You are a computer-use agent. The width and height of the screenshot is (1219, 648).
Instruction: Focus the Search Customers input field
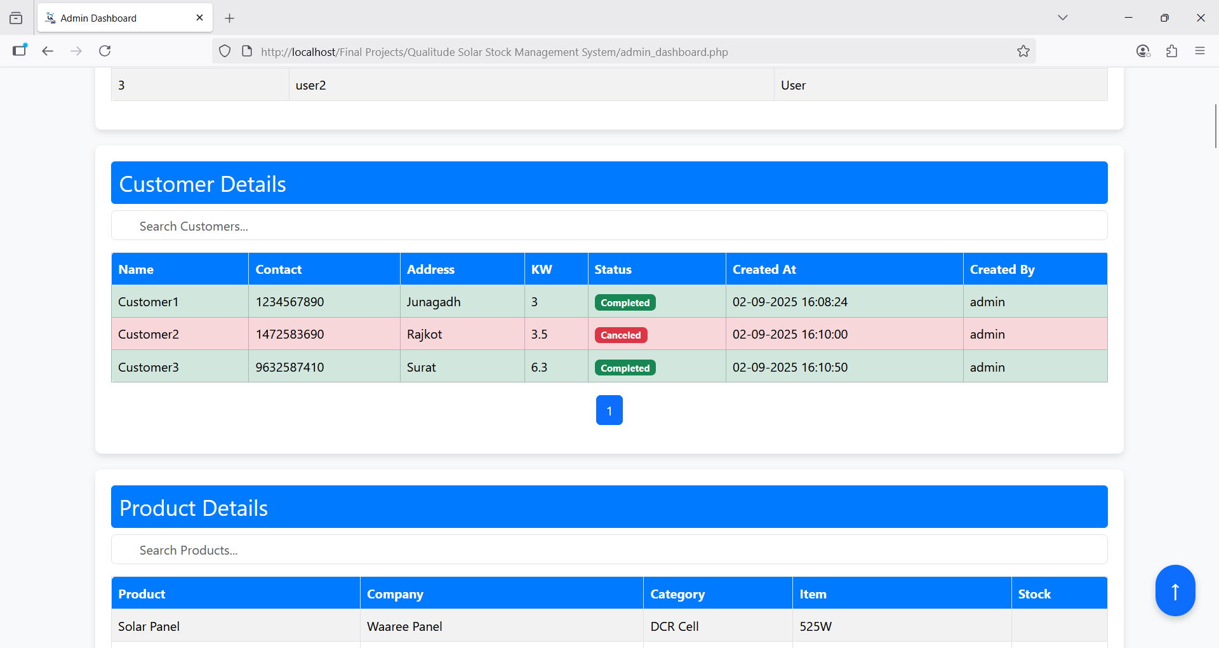609,226
